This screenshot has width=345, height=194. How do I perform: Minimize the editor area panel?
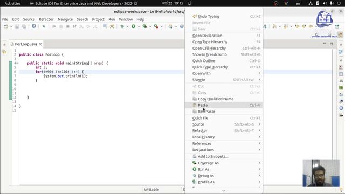coord(325,44)
